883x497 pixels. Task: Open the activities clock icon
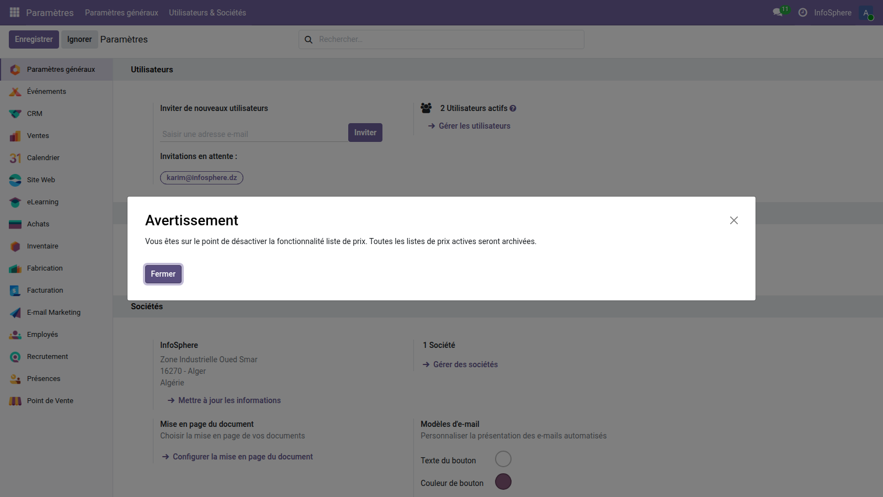802,12
